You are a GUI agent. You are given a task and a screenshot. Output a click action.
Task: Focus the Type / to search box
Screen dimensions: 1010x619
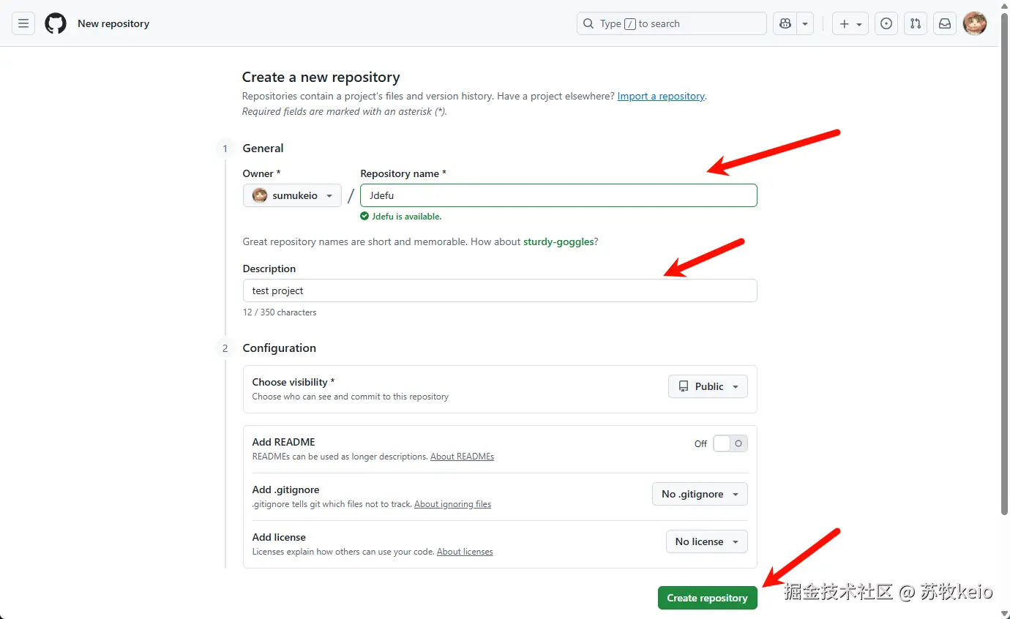[x=671, y=23]
